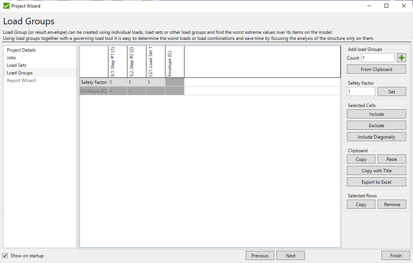Click Safety Factor cell under IL1..Step #1
The height and width of the screenshot is (263, 413).
118,82
